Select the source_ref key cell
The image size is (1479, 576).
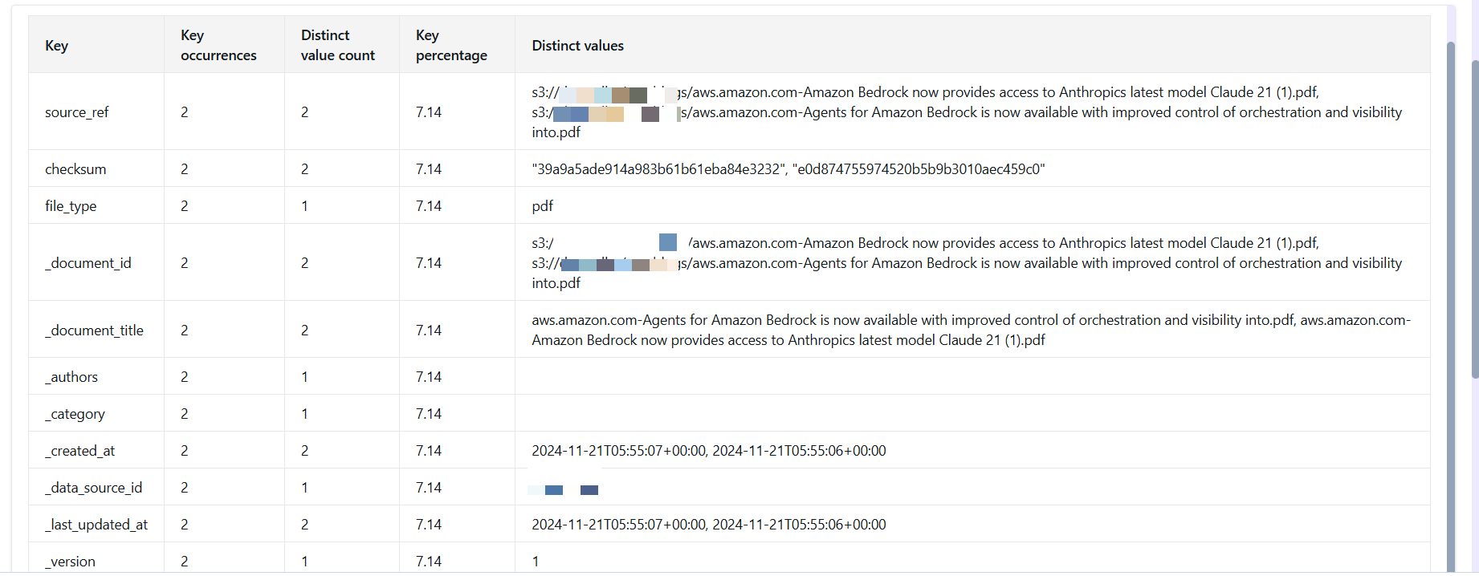(77, 112)
